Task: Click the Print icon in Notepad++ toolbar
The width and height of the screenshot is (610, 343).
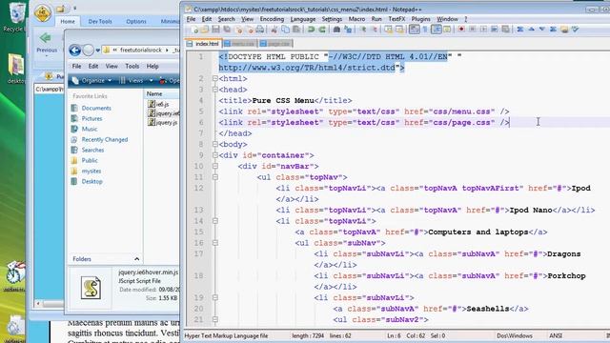Action: coord(260,30)
